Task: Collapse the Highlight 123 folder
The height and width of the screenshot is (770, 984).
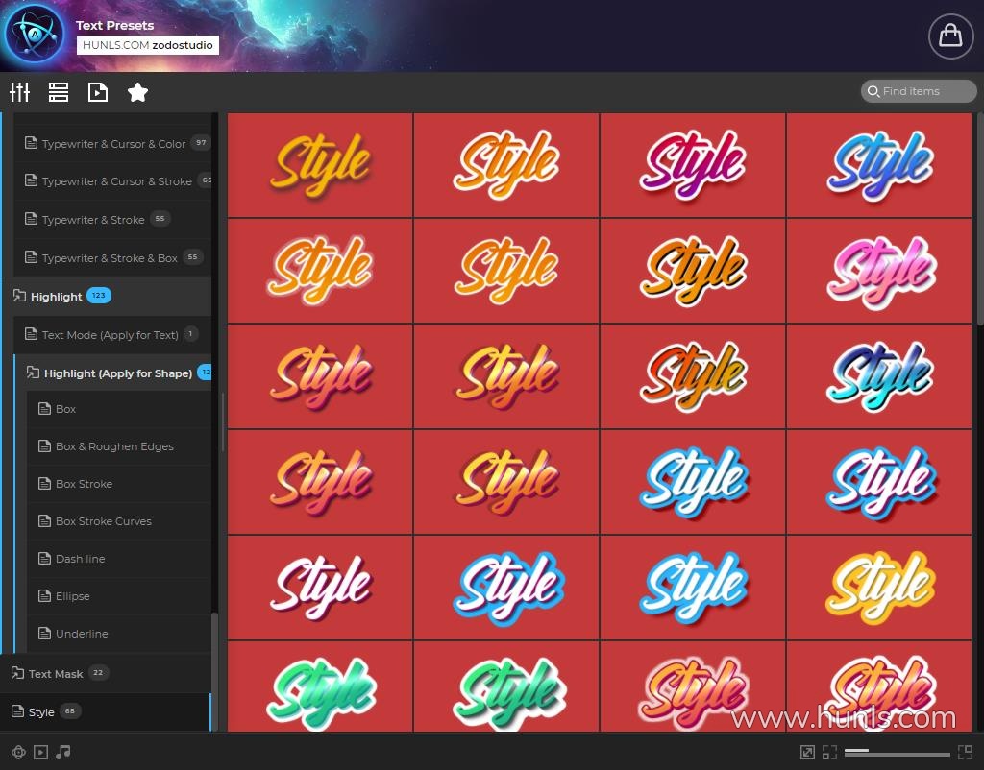Action: tap(107, 296)
